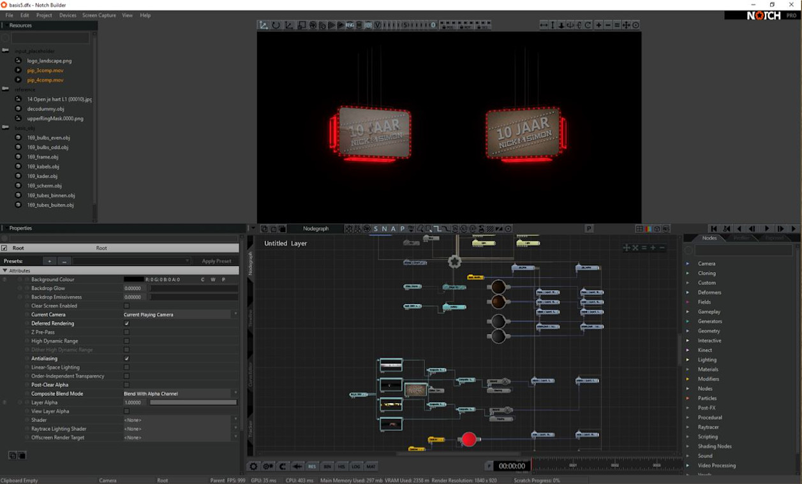Click the Background Colour black swatch
Image resolution: width=802 pixels, height=484 pixels.
pos(133,279)
